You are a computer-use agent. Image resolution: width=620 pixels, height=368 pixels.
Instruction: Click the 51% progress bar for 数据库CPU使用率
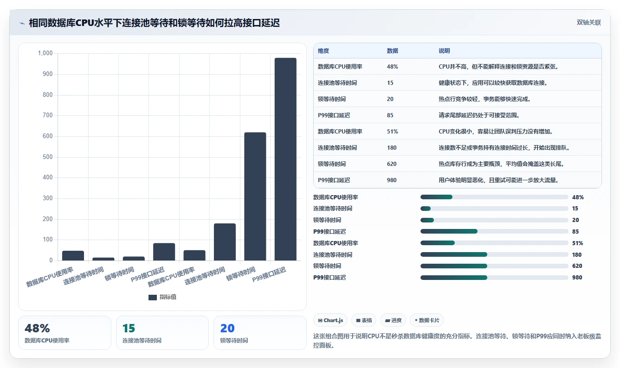(x=494, y=243)
